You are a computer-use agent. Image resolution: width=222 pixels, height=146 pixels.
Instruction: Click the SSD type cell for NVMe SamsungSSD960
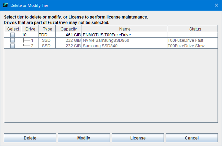(x=47, y=40)
